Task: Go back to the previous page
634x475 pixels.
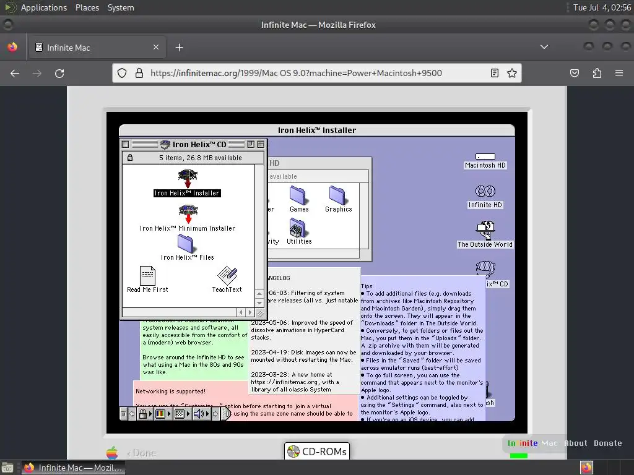Action: 15,73
